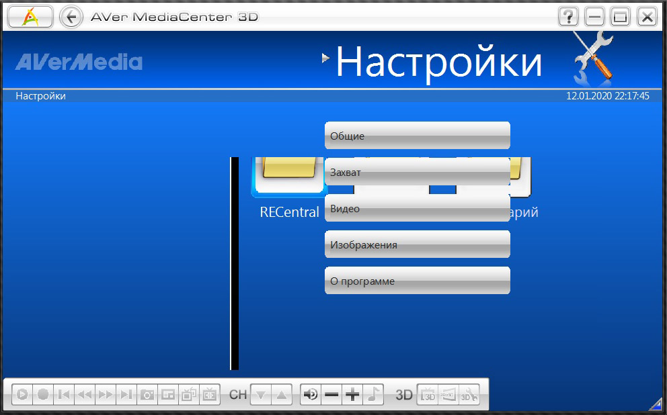Click the AVerMedia logo button
This screenshot has height=415, width=667.
(x=30, y=17)
